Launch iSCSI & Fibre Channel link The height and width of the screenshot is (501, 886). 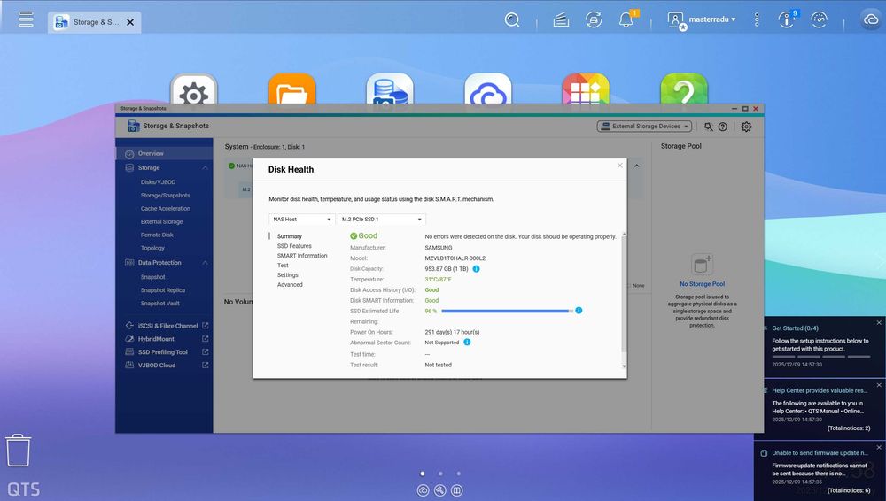(x=167, y=326)
